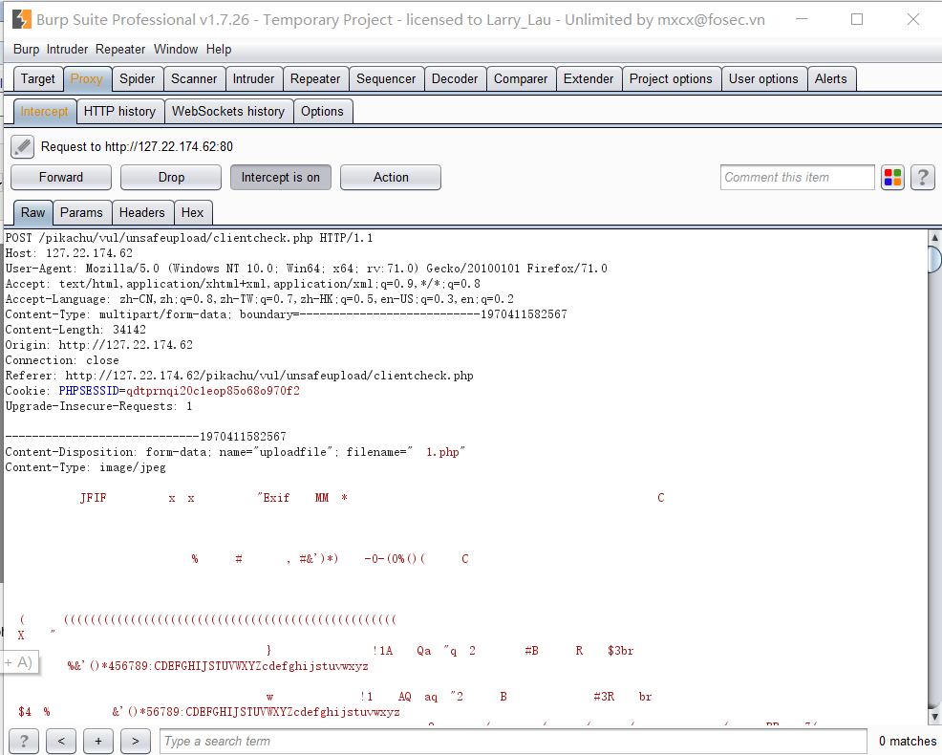Open the Intruder tool tab
This screenshot has width=942, height=755.
coord(253,78)
